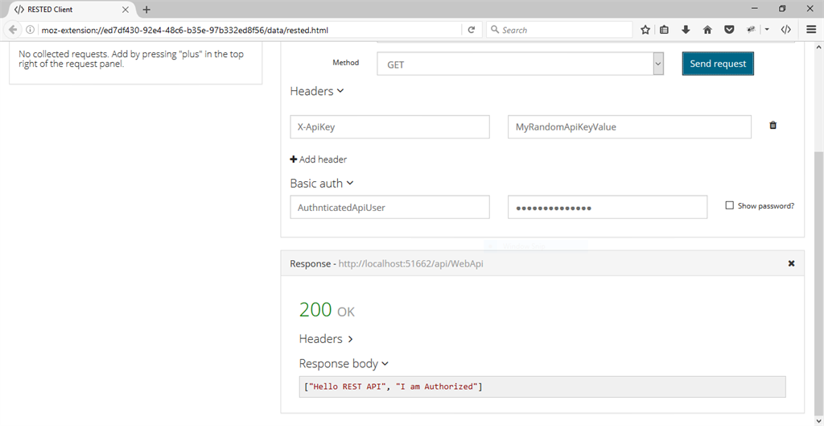The height and width of the screenshot is (426, 824).
Task: Delete the X-ApiKey header with the trash icon
Action: pyautogui.click(x=773, y=126)
